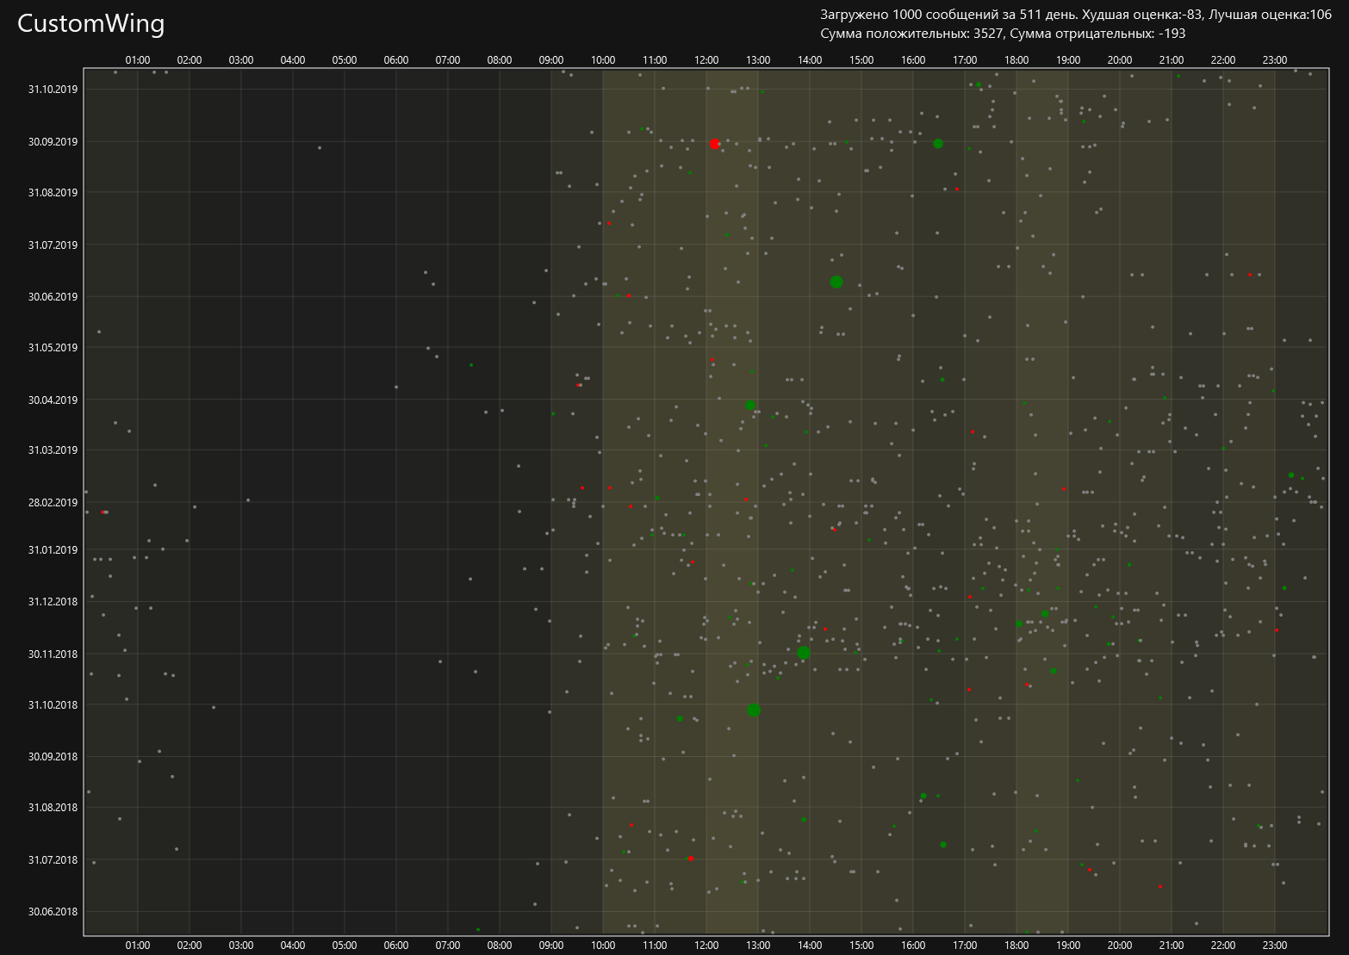1349x955 pixels.
Task: Click the 30.06.2018 date label
Action: 53,911
